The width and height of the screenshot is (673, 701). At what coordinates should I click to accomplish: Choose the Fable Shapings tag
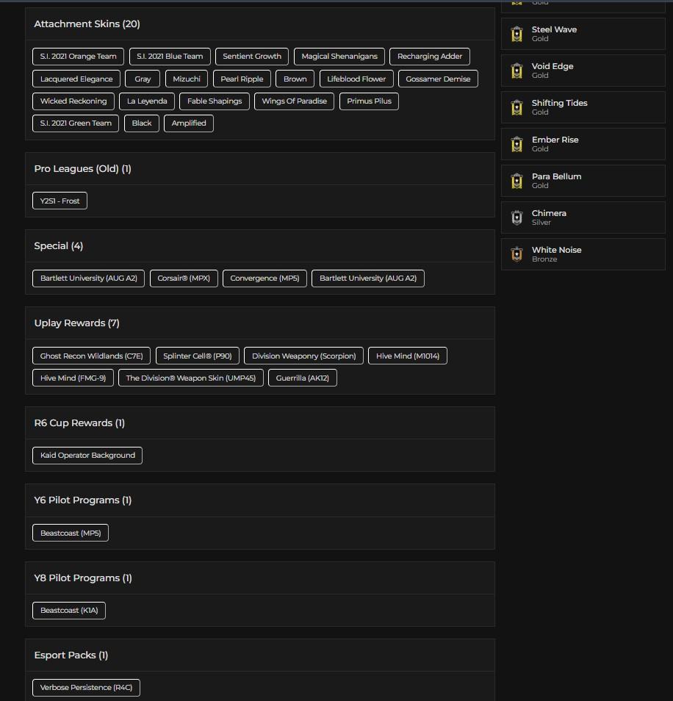[215, 101]
